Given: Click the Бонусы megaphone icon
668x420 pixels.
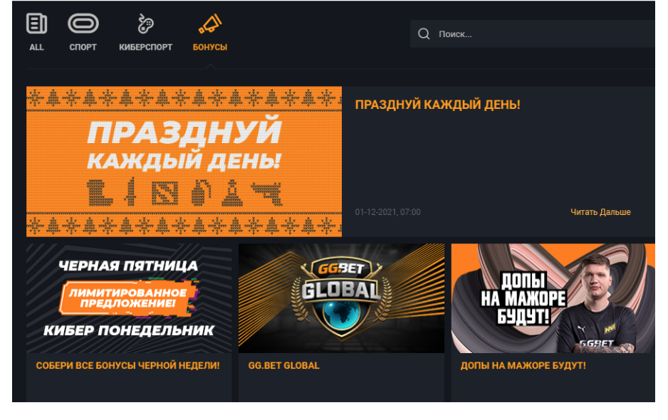Looking at the screenshot, I should pos(209,24).
